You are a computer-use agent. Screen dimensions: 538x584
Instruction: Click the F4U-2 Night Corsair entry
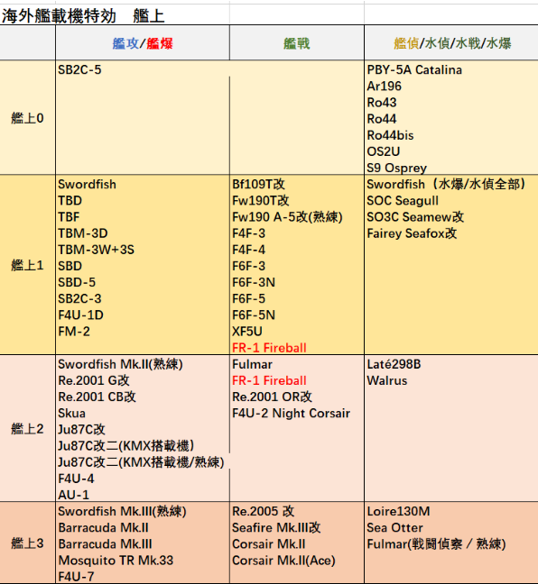coord(291,413)
